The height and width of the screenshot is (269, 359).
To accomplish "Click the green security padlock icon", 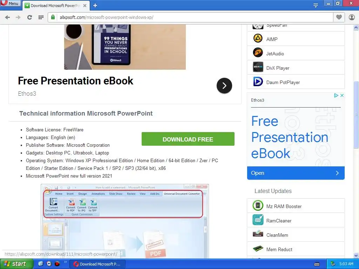I will click(53, 17).
